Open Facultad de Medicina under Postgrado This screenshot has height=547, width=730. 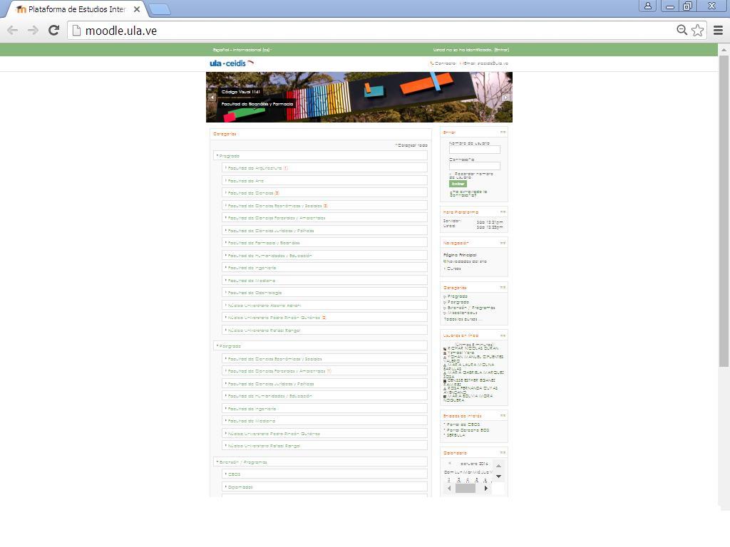pyautogui.click(x=252, y=421)
